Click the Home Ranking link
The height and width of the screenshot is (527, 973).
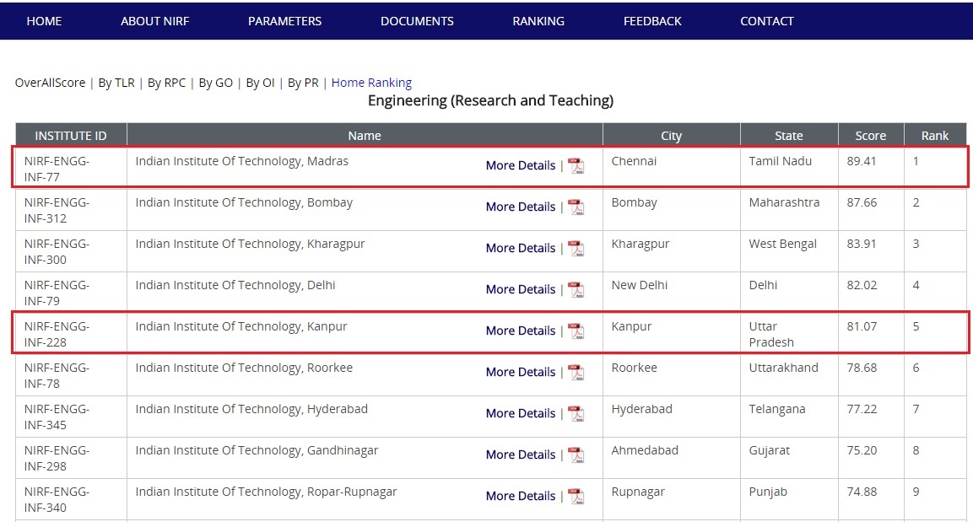(x=371, y=83)
